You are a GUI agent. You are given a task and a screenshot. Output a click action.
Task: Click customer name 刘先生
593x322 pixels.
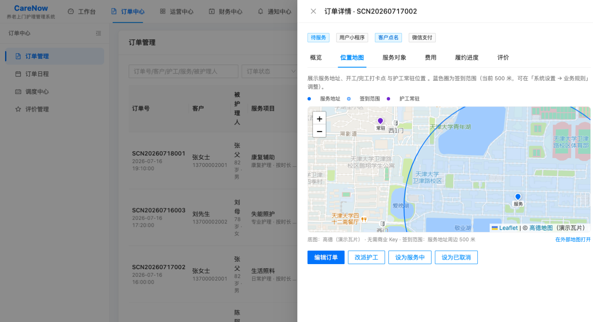[x=201, y=214]
